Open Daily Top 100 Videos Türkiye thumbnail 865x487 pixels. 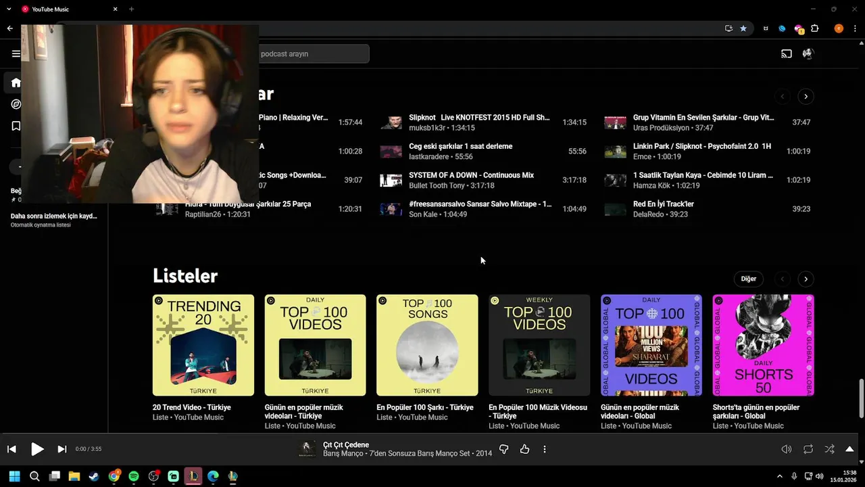pos(316,345)
